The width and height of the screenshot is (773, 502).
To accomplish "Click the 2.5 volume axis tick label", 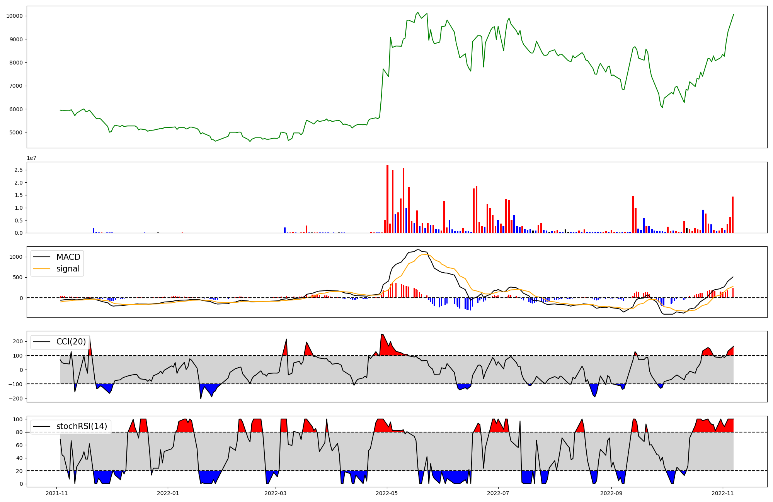I will (x=18, y=170).
